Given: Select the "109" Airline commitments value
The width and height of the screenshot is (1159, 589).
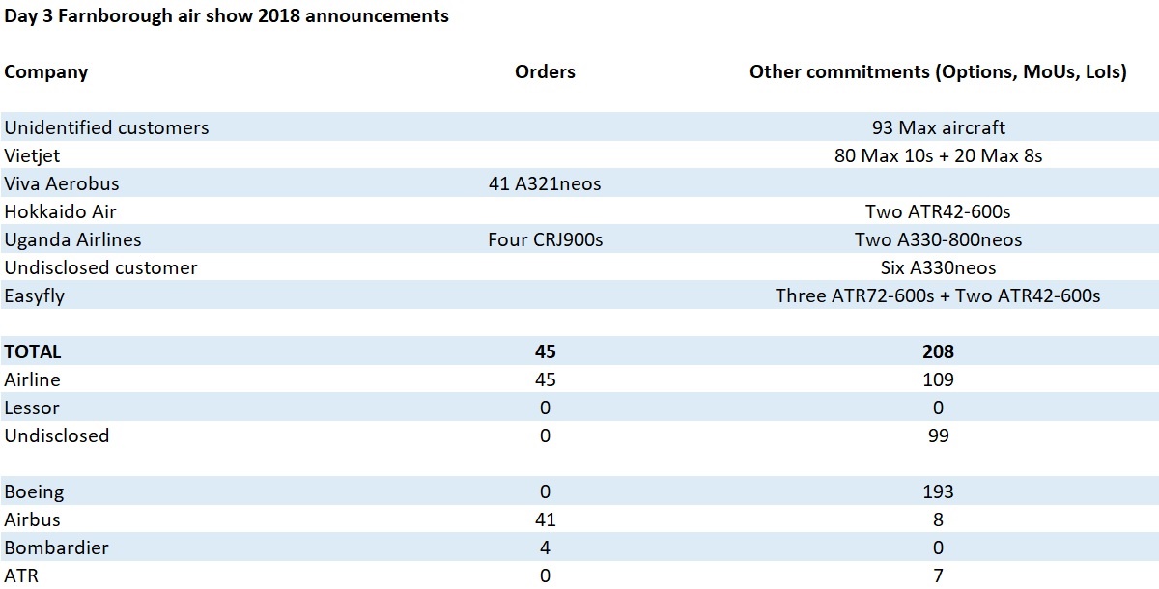Looking at the screenshot, I should tap(938, 379).
